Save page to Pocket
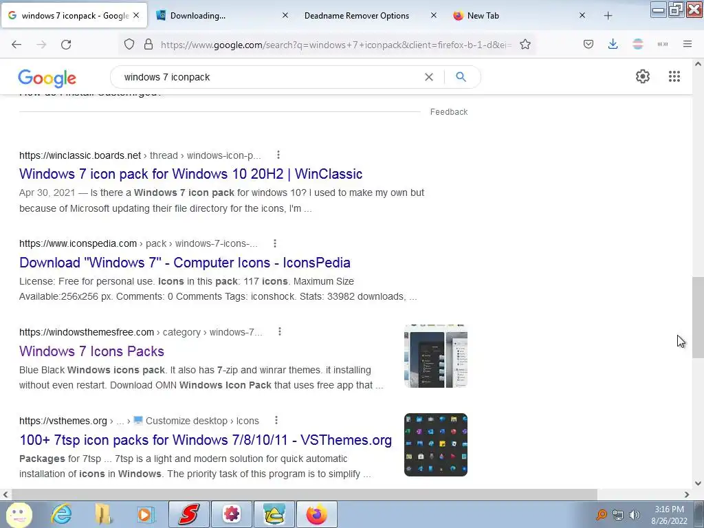Viewport: 704px width, 528px height. click(588, 45)
